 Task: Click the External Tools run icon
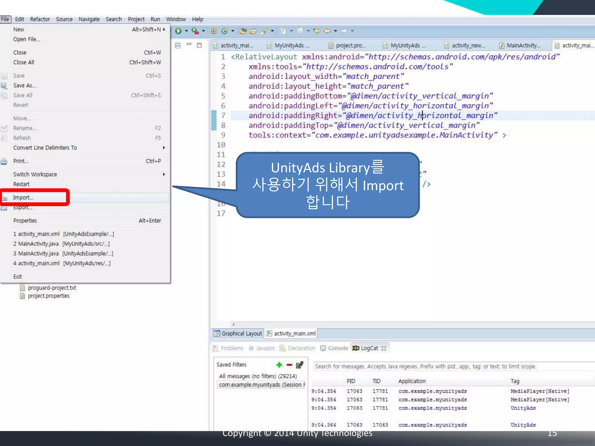coord(195,31)
